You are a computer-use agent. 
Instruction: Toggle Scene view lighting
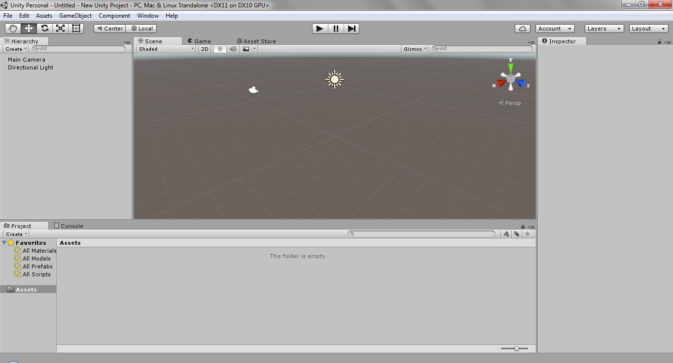pyautogui.click(x=219, y=49)
